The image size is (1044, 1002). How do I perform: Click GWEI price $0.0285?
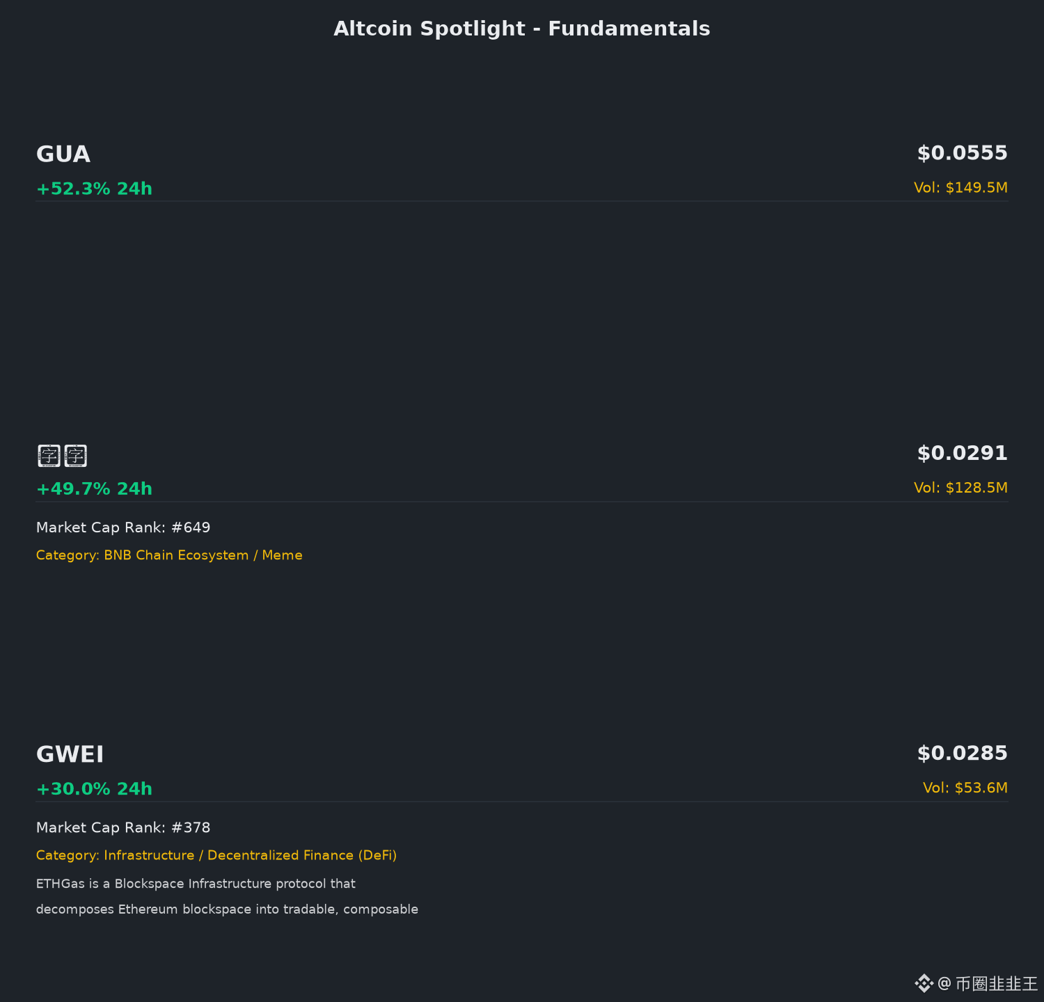[x=963, y=753]
